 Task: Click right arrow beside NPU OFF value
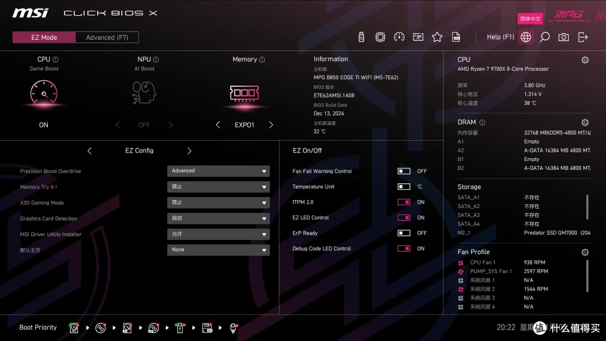coord(171,125)
